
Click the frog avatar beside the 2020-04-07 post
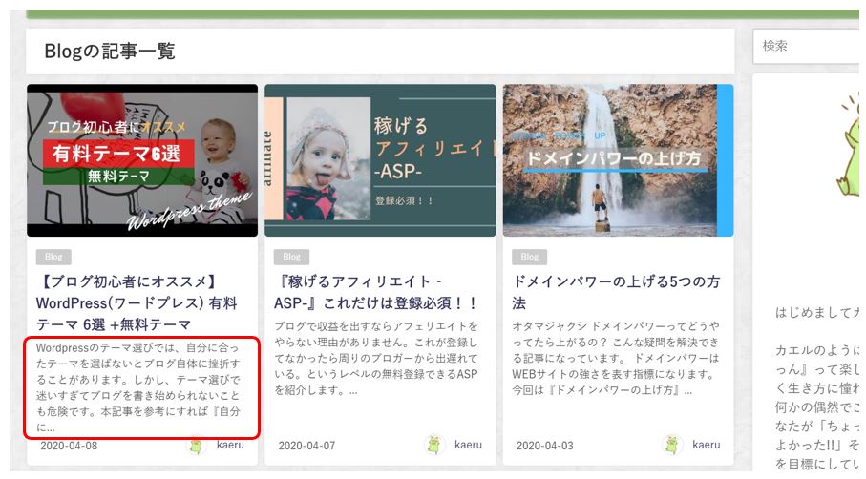(x=434, y=446)
